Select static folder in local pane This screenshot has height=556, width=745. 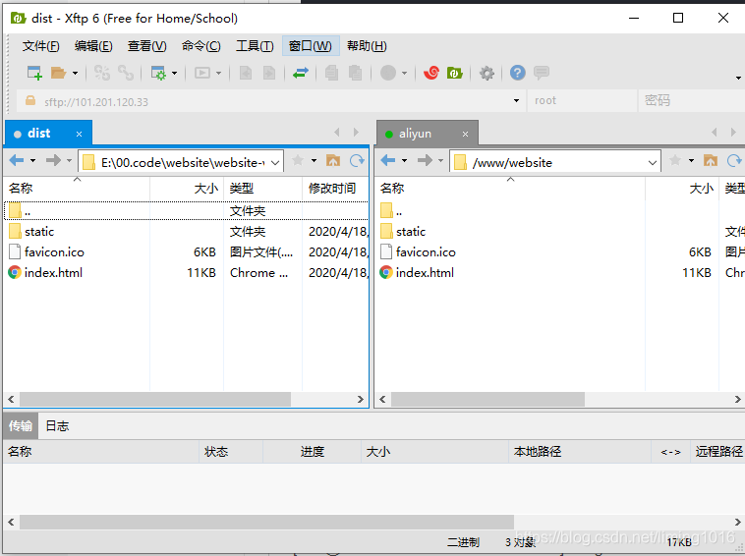39,232
